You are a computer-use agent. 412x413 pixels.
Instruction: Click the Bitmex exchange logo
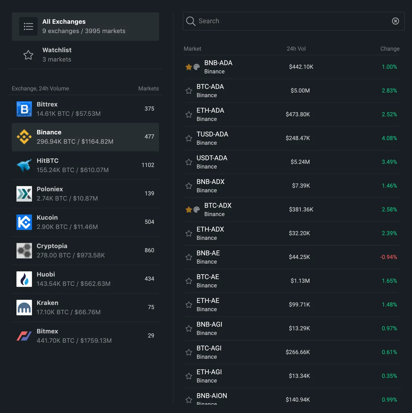click(x=24, y=336)
